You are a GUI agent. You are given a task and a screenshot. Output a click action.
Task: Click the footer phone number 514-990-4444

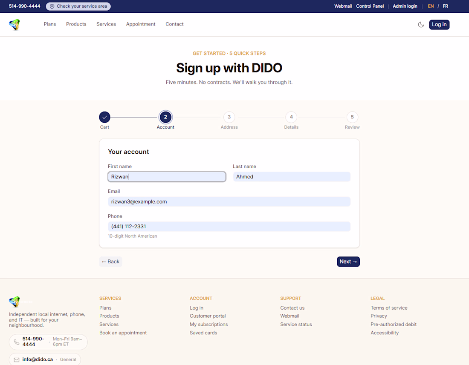pyautogui.click(x=33, y=342)
